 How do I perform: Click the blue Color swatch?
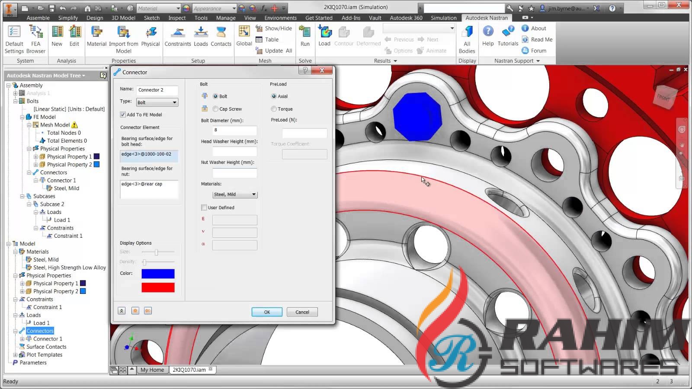coord(158,274)
